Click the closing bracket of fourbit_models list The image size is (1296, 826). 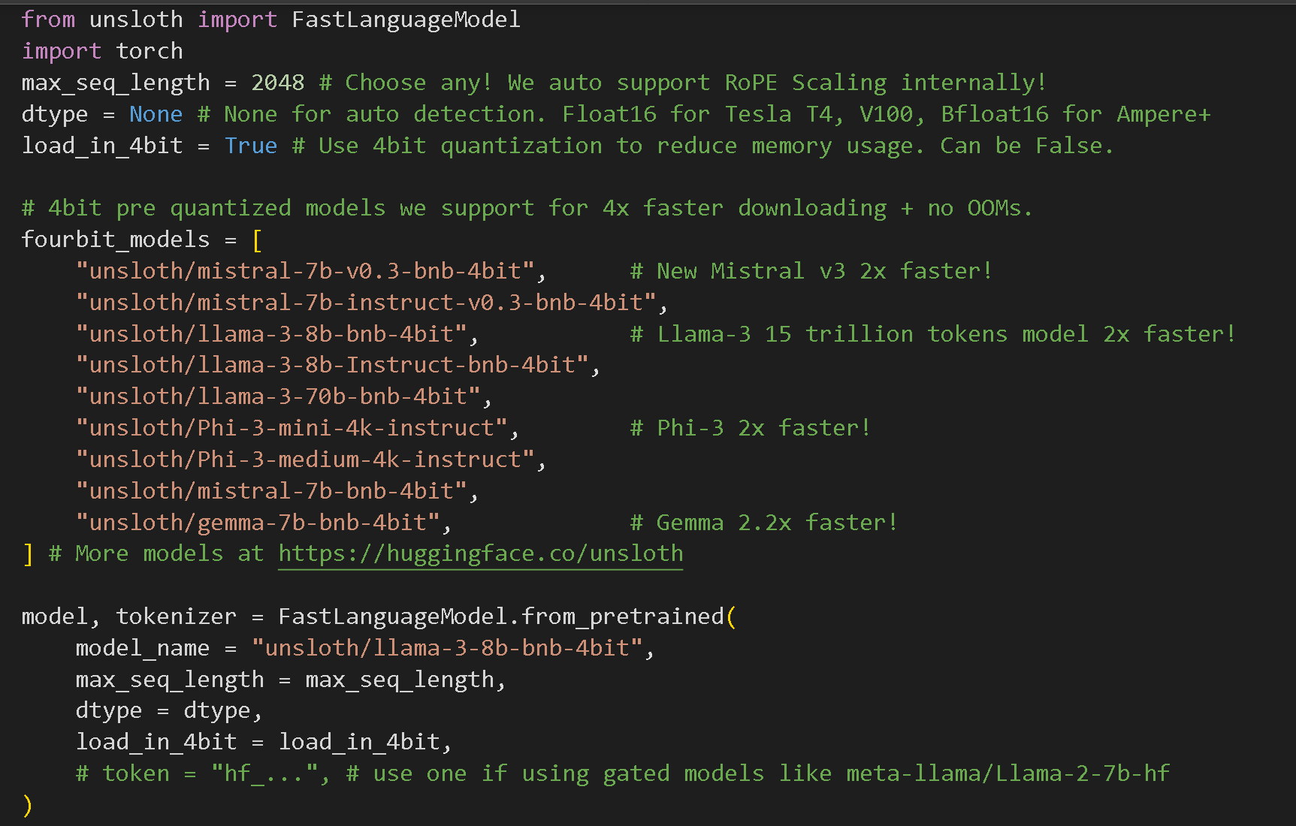(x=28, y=554)
